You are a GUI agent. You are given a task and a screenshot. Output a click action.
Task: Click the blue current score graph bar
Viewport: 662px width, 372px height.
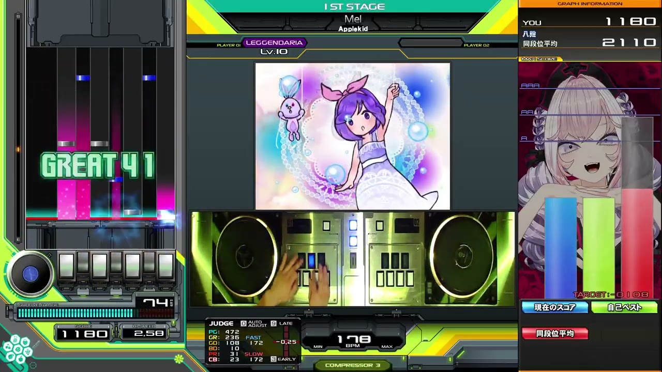click(x=561, y=248)
